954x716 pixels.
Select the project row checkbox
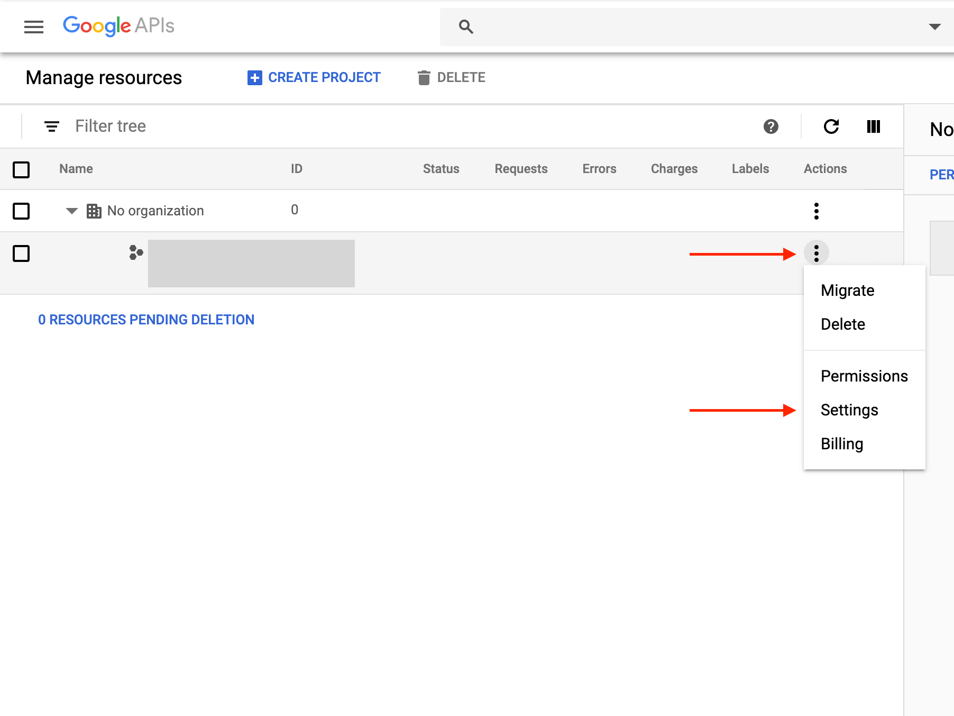click(21, 253)
